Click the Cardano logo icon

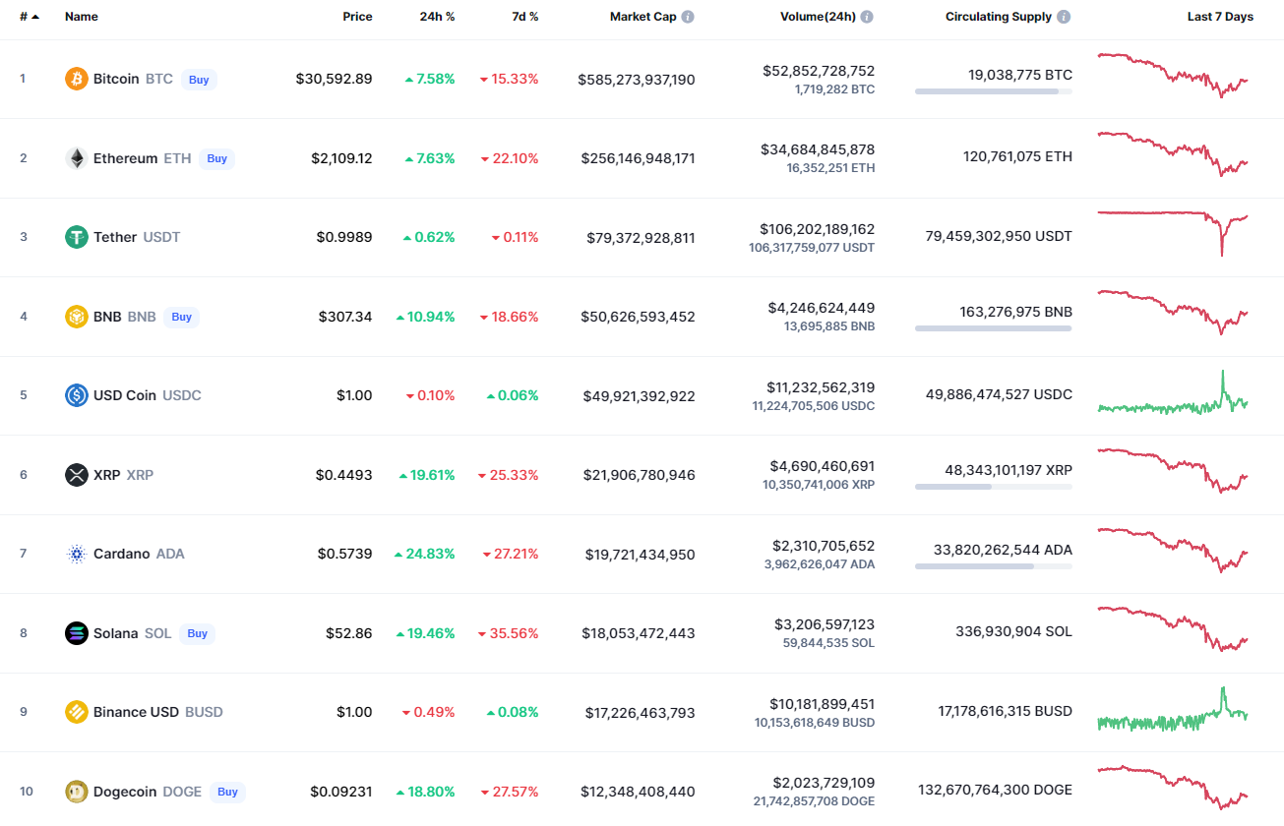pos(76,554)
